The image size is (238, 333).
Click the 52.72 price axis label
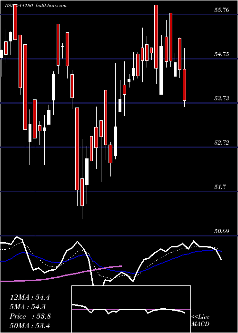pos(222,143)
